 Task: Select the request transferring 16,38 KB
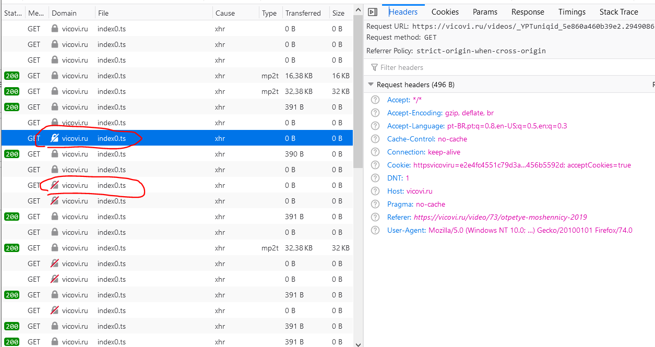[177, 76]
